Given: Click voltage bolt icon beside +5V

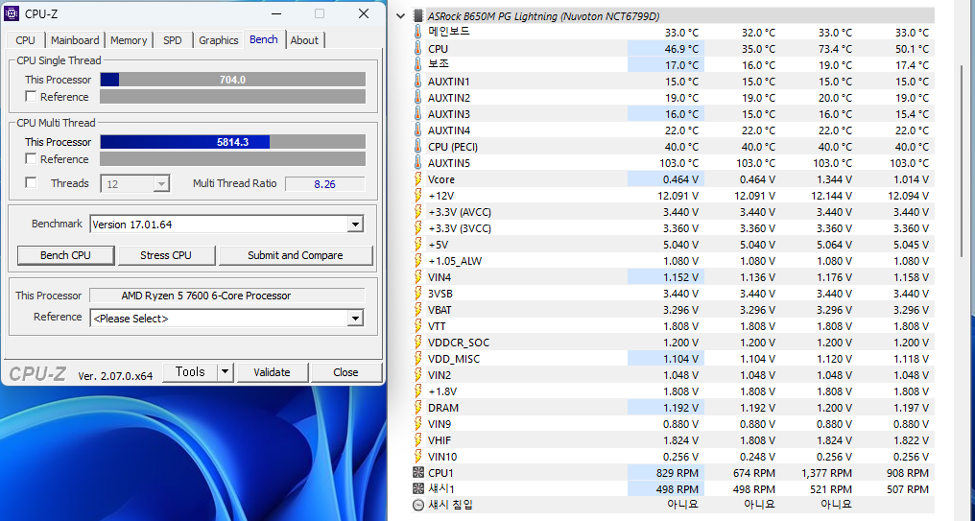Looking at the screenshot, I should point(418,245).
